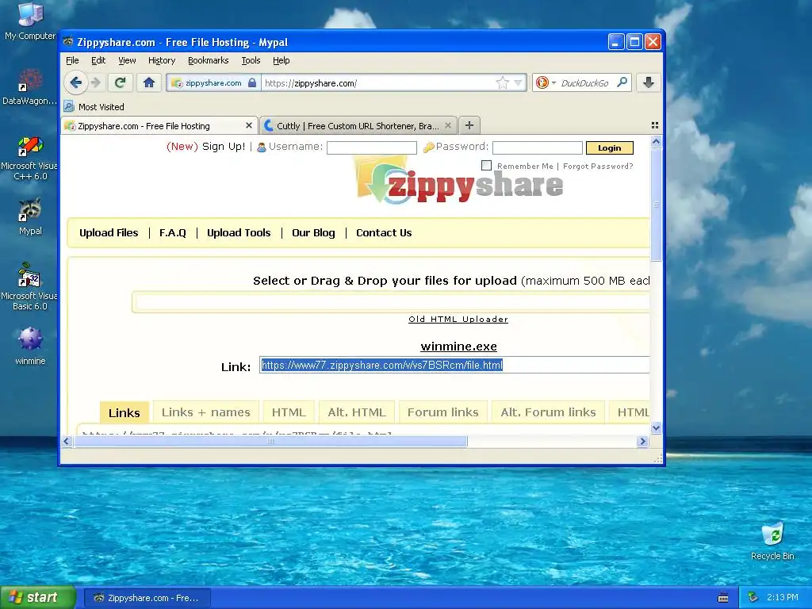Focus the Username input field

pos(371,147)
